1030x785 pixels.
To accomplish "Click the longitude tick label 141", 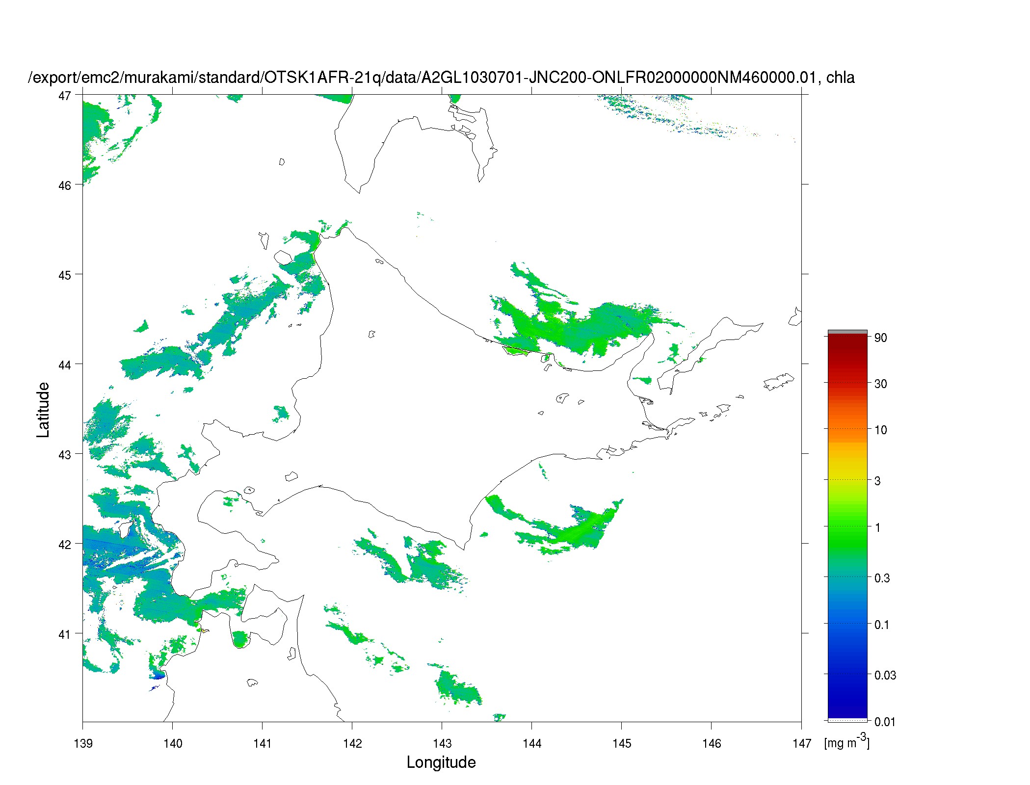I will [x=263, y=743].
